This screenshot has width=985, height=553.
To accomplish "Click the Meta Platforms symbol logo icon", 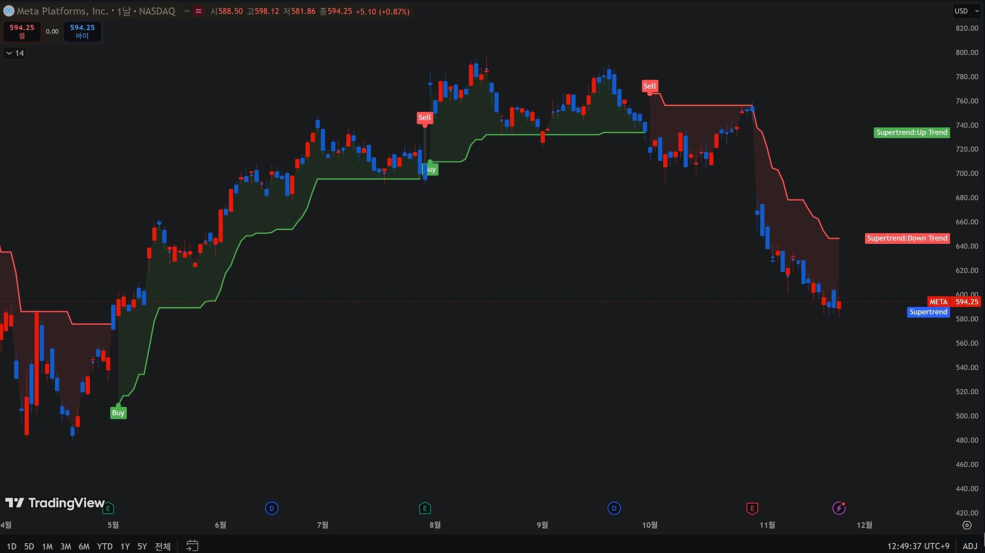I will point(9,11).
